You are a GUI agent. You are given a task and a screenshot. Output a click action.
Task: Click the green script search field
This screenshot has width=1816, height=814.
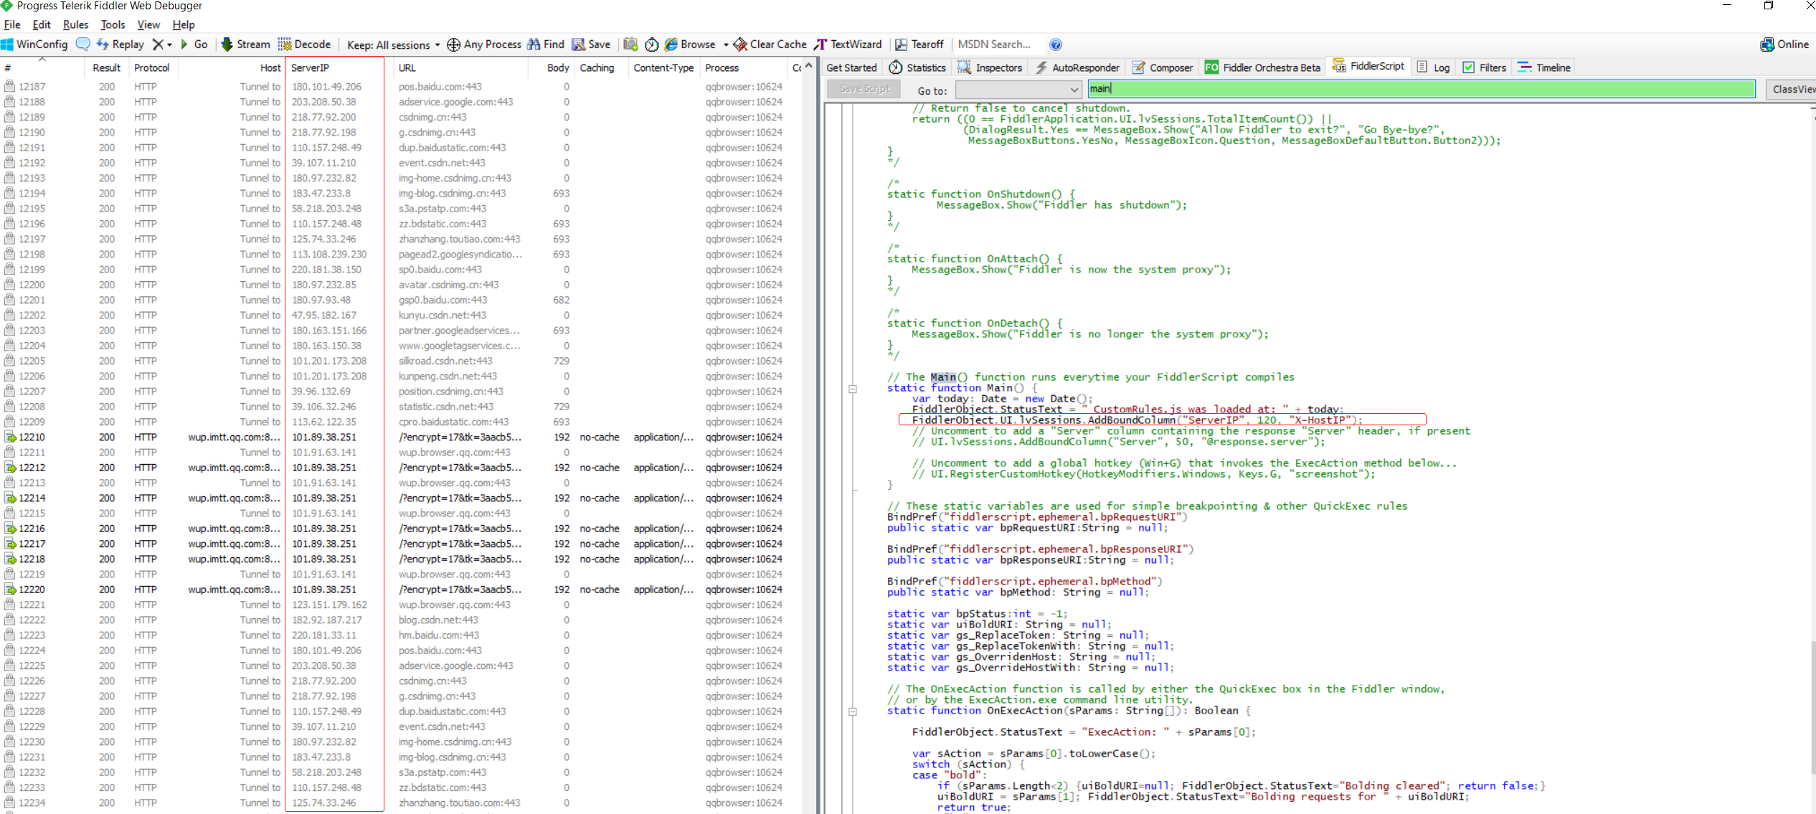[x=1422, y=89]
